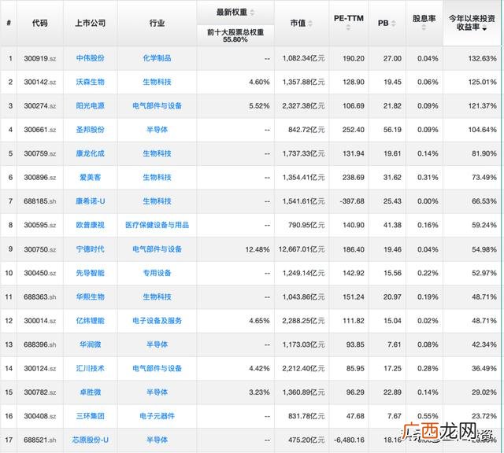Open 汇川技术 company link
This screenshot has width=504, height=453.
[x=91, y=368]
